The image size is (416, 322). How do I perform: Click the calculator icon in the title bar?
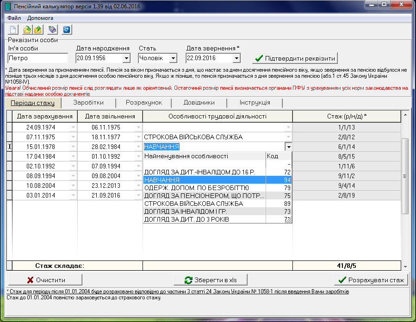coord(8,6)
